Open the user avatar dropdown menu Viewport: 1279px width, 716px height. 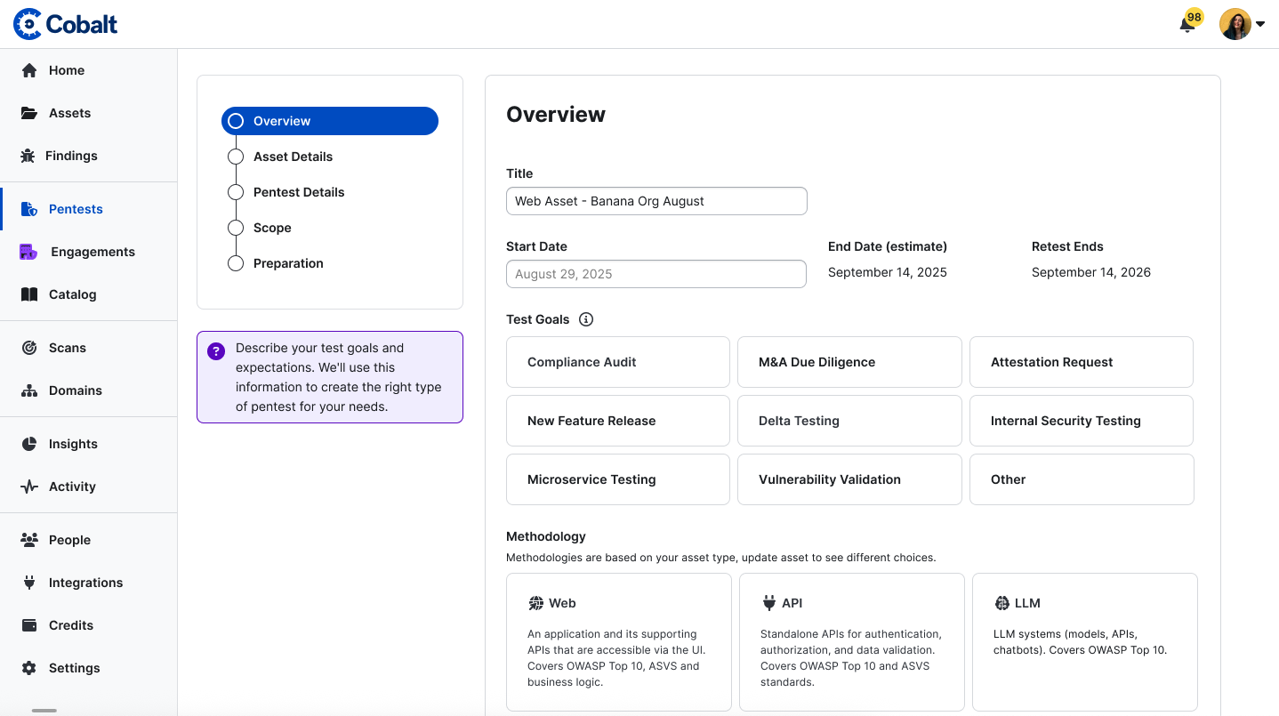click(x=1242, y=24)
